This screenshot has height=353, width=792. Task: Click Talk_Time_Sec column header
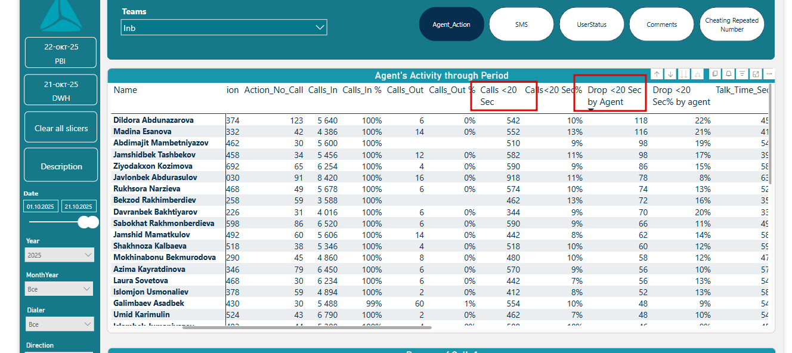(x=742, y=90)
